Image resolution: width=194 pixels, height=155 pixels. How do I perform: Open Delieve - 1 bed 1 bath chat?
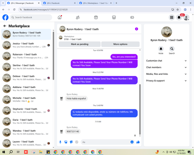26,78
